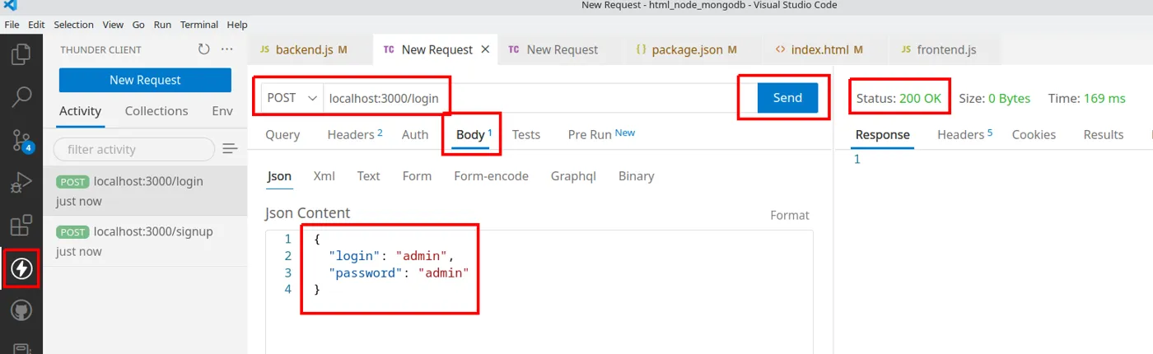Open the response Cookies tab

click(1034, 135)
